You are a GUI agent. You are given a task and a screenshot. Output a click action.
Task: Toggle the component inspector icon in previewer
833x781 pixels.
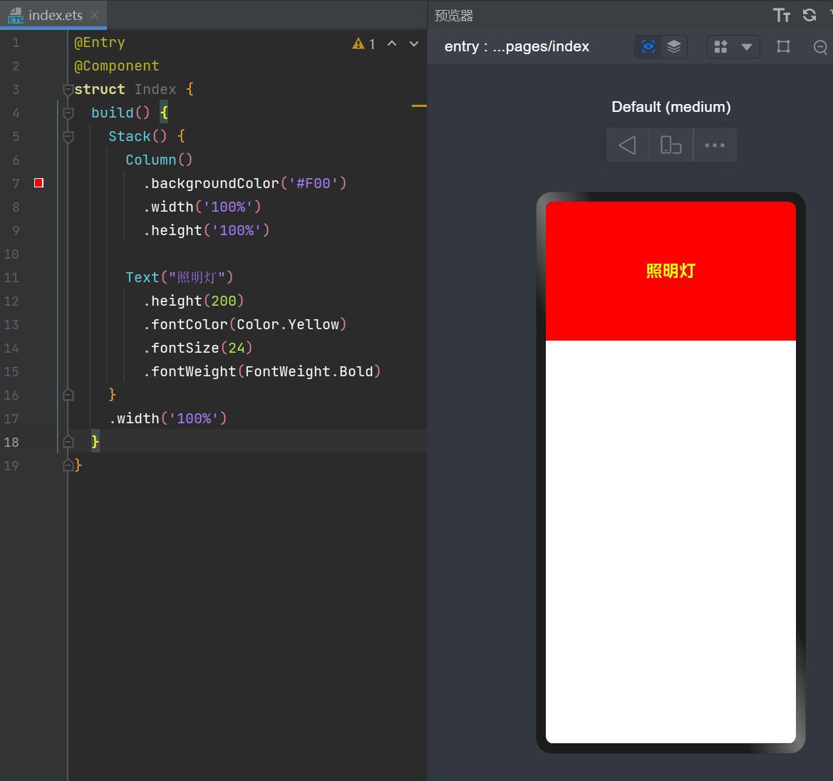(648, 47)
